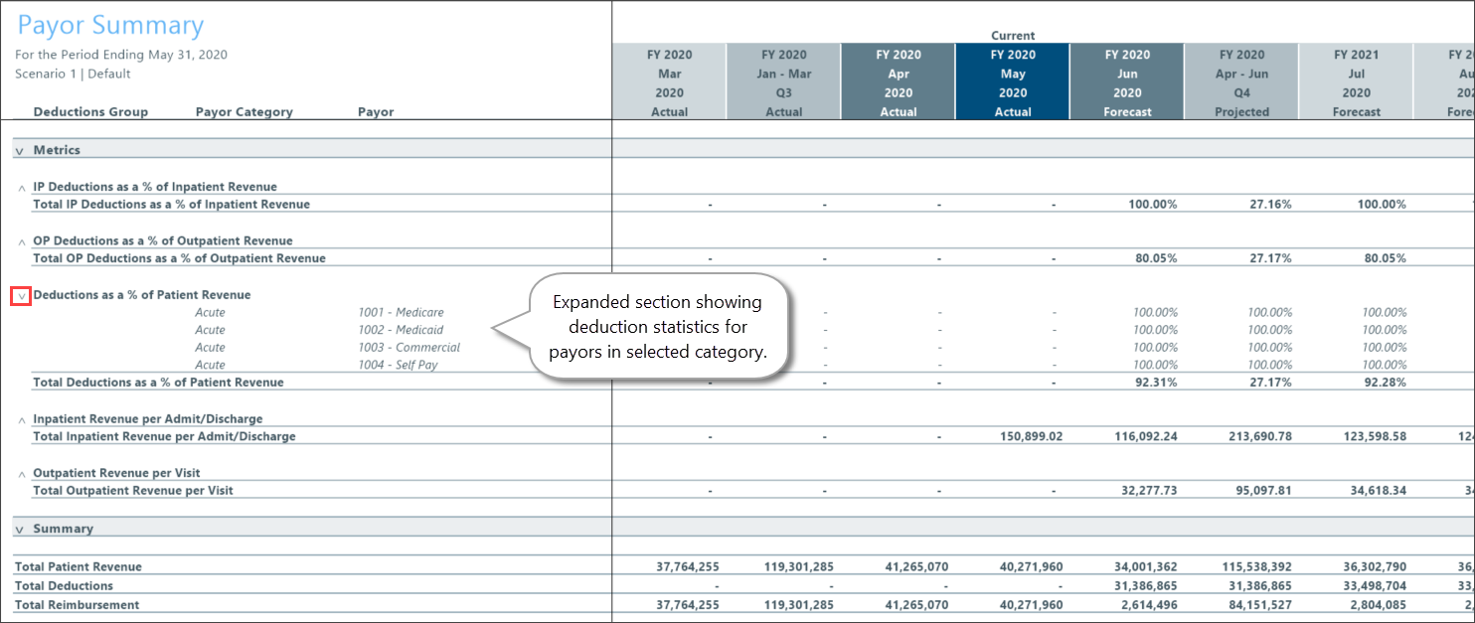Select the Jan - Mar Q3 Actual column header
The image size is (1475, 623).
tap(783, 82)
